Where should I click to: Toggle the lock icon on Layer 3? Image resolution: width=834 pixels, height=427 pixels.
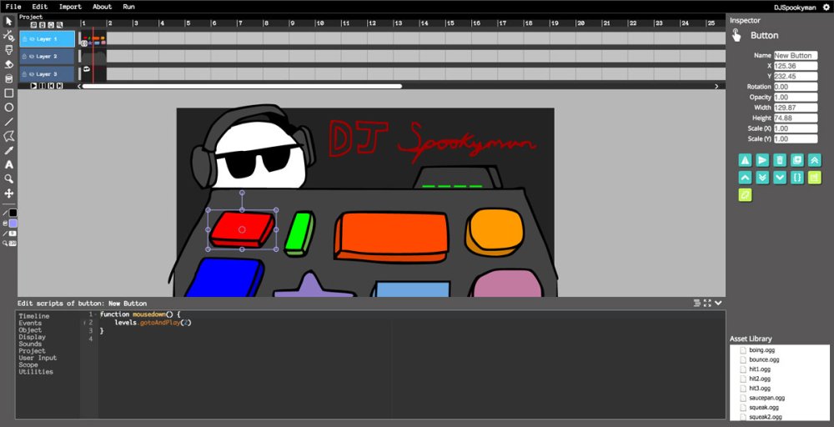point(24,74)
